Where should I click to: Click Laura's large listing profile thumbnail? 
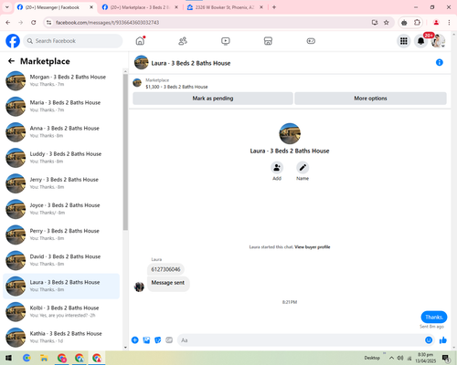[x=290, y=133]
